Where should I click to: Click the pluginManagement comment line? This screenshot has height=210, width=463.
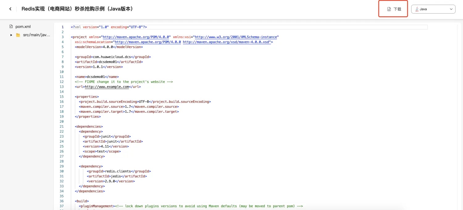[x=191, y=206]
